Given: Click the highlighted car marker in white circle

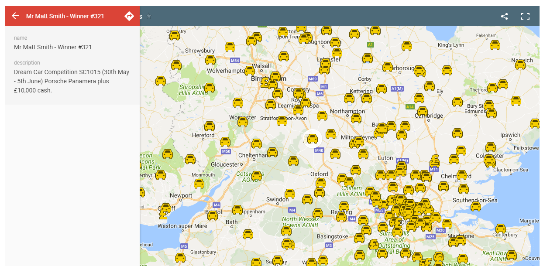Looking at the screenshot, I should point(313,139).
